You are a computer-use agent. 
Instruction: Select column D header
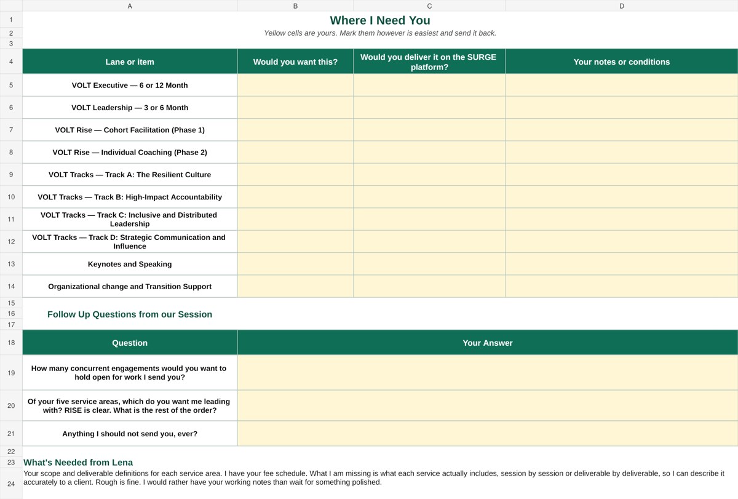point(622,6)
